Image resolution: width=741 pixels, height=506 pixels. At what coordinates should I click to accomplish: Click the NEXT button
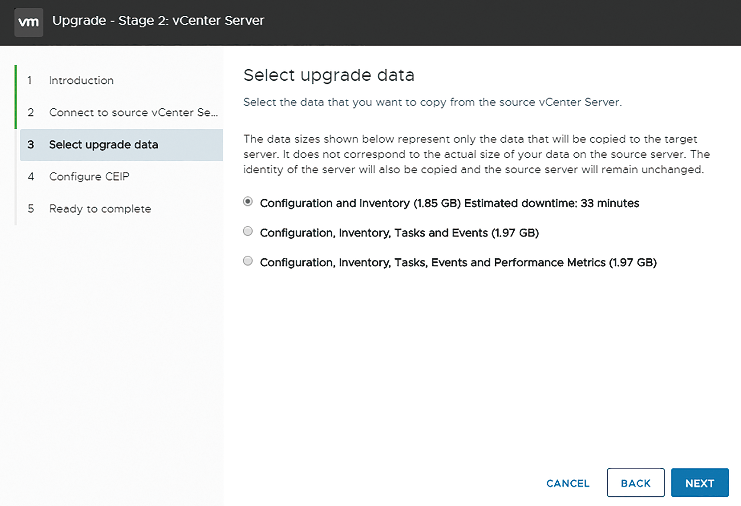point(700,483)
